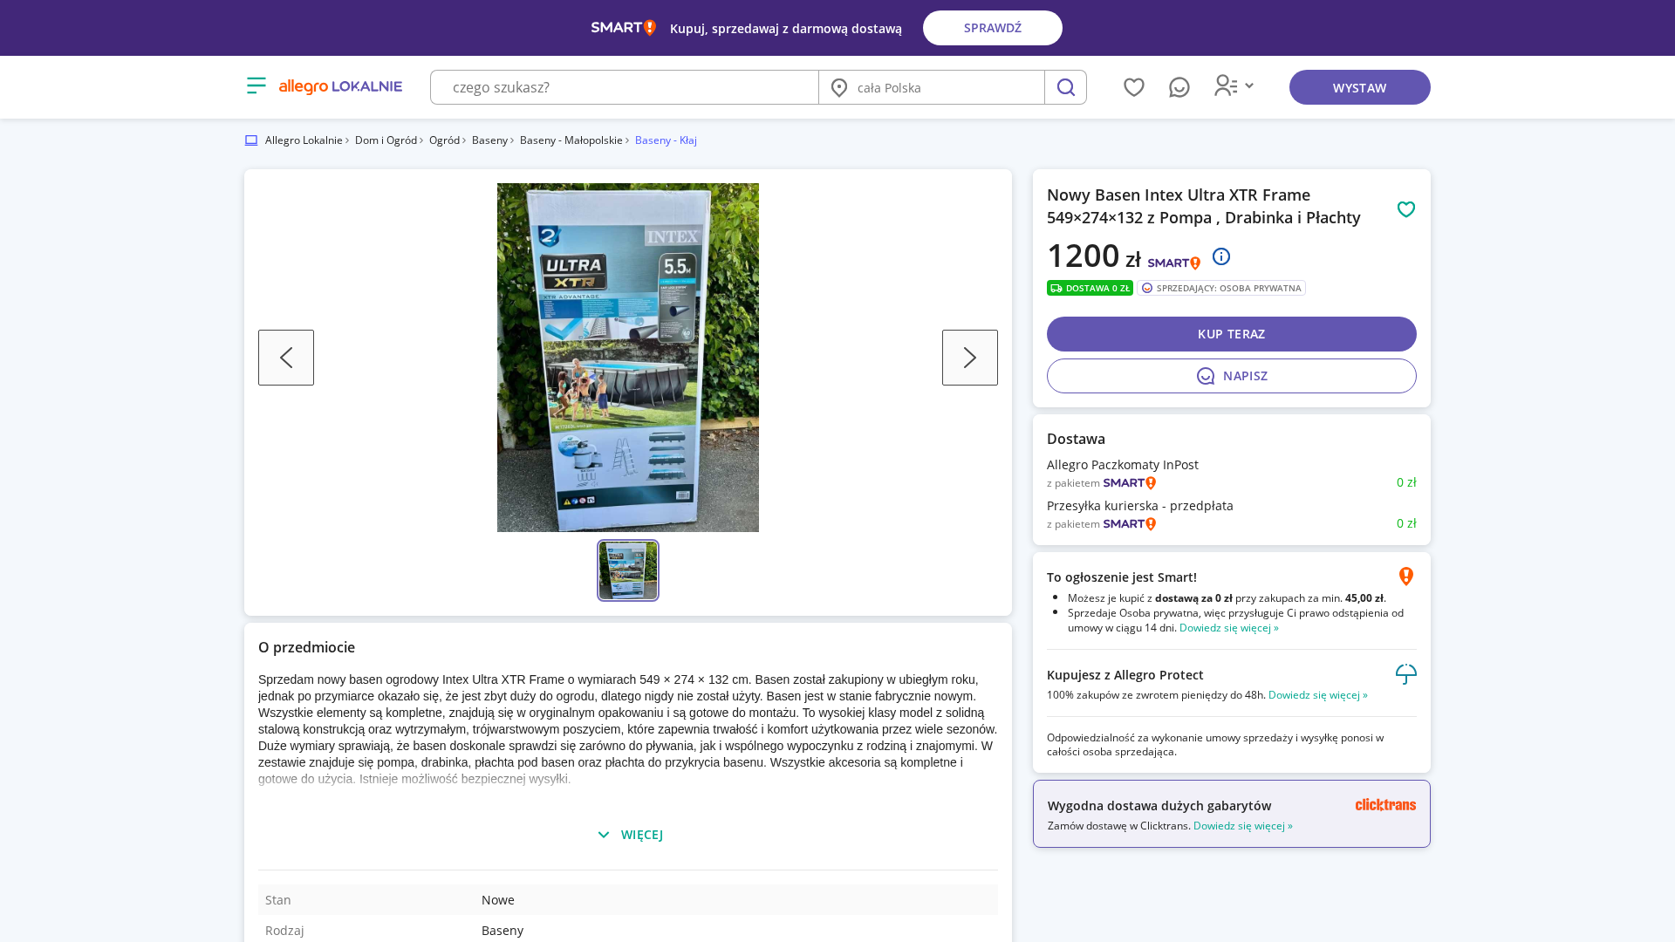1675x942 pixels.
Task: Click the magnifier search button
Action: click(x=1065, y=87)
